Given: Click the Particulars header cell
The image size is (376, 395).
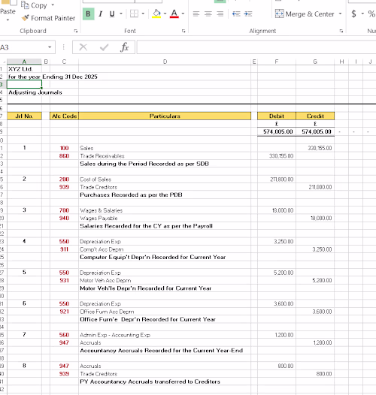Looking at the screenshot, I should 165,116.
